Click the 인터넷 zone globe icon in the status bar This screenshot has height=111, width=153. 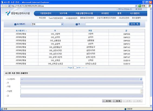(x=125, y=109)
